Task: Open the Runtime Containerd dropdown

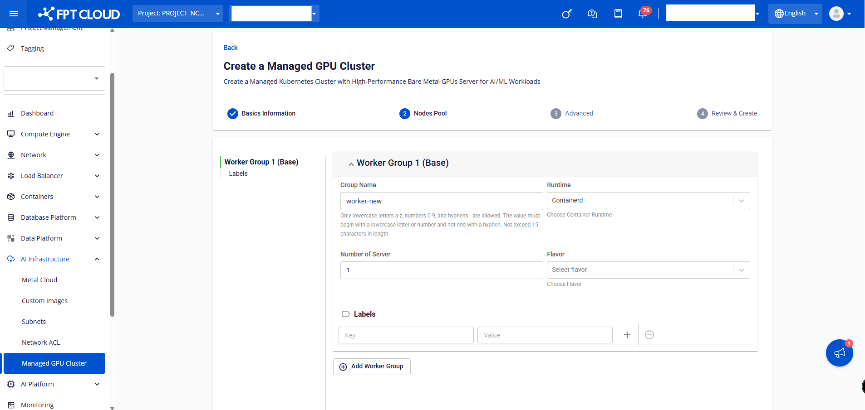Action: (x=648, y=201)
